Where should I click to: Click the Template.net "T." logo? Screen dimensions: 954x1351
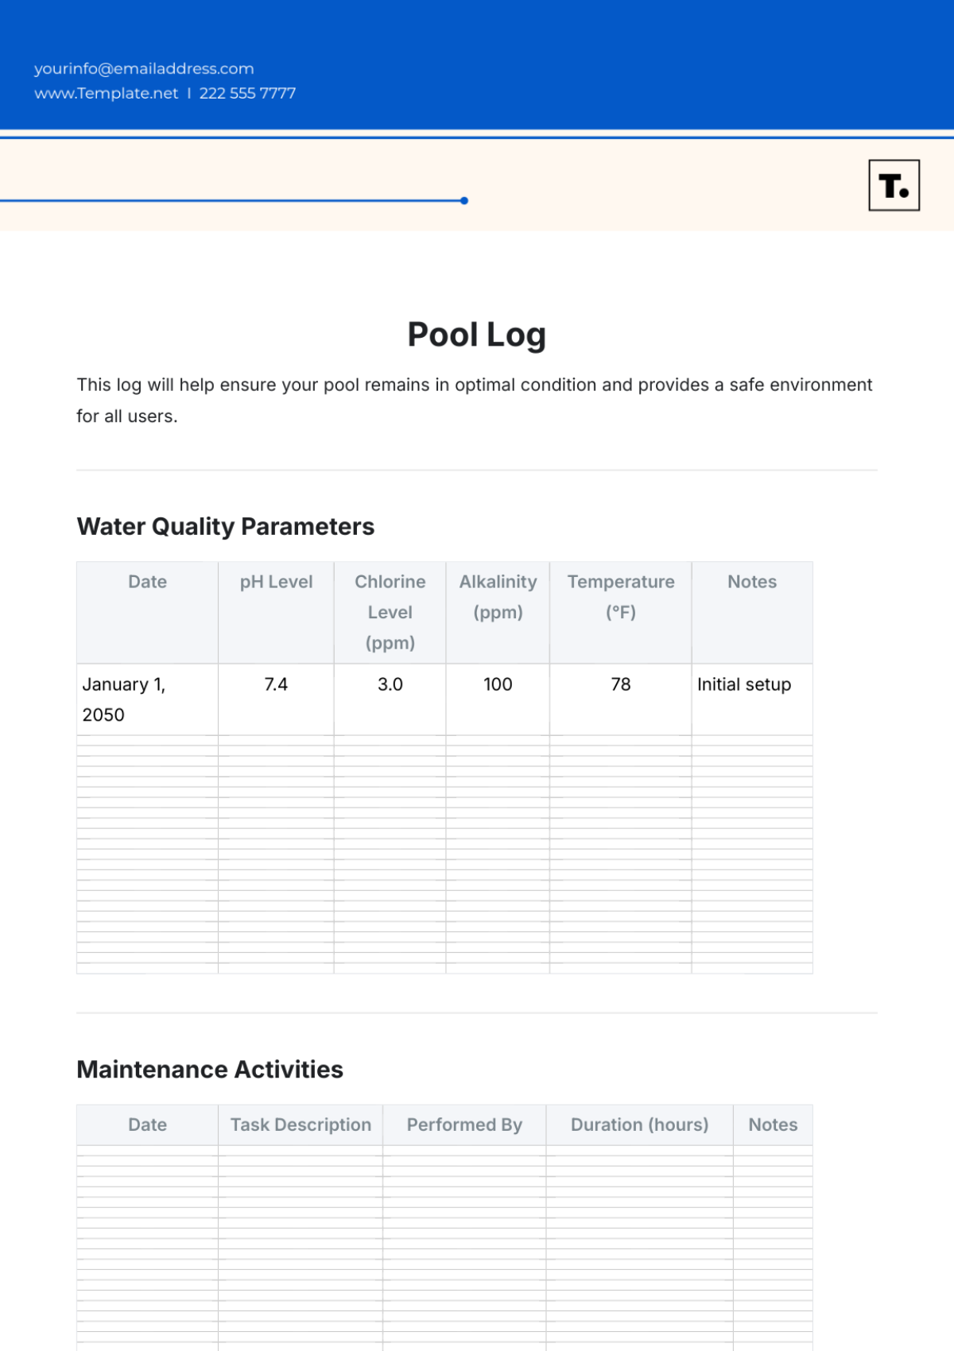coord(894,185)
